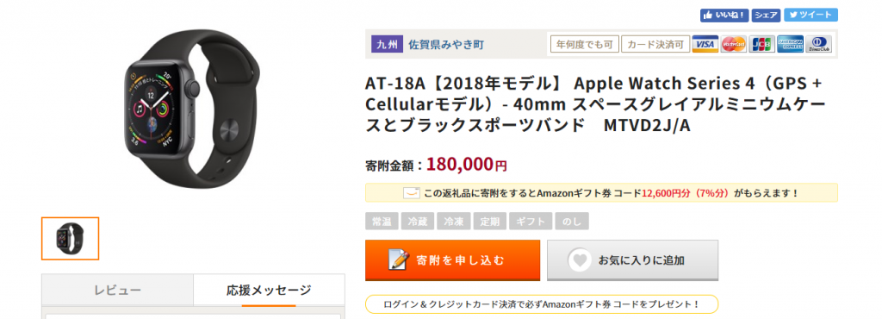Click the American Express card icon
The width and height of the screenshot is (882, 319).
[791, 44]
